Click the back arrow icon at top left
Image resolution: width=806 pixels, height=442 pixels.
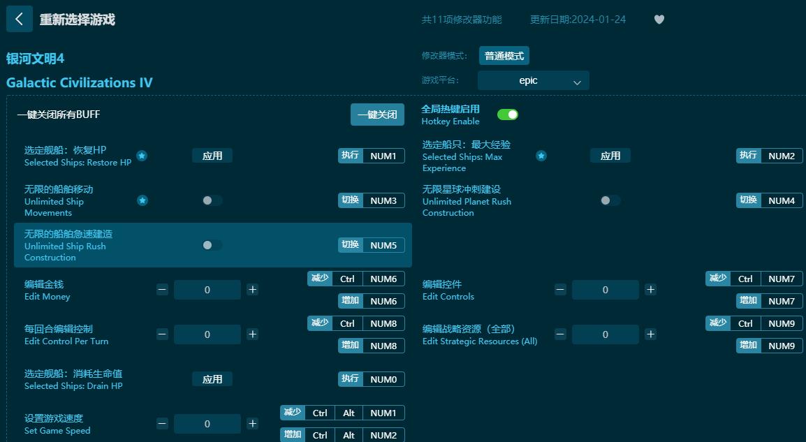(19, 19)
